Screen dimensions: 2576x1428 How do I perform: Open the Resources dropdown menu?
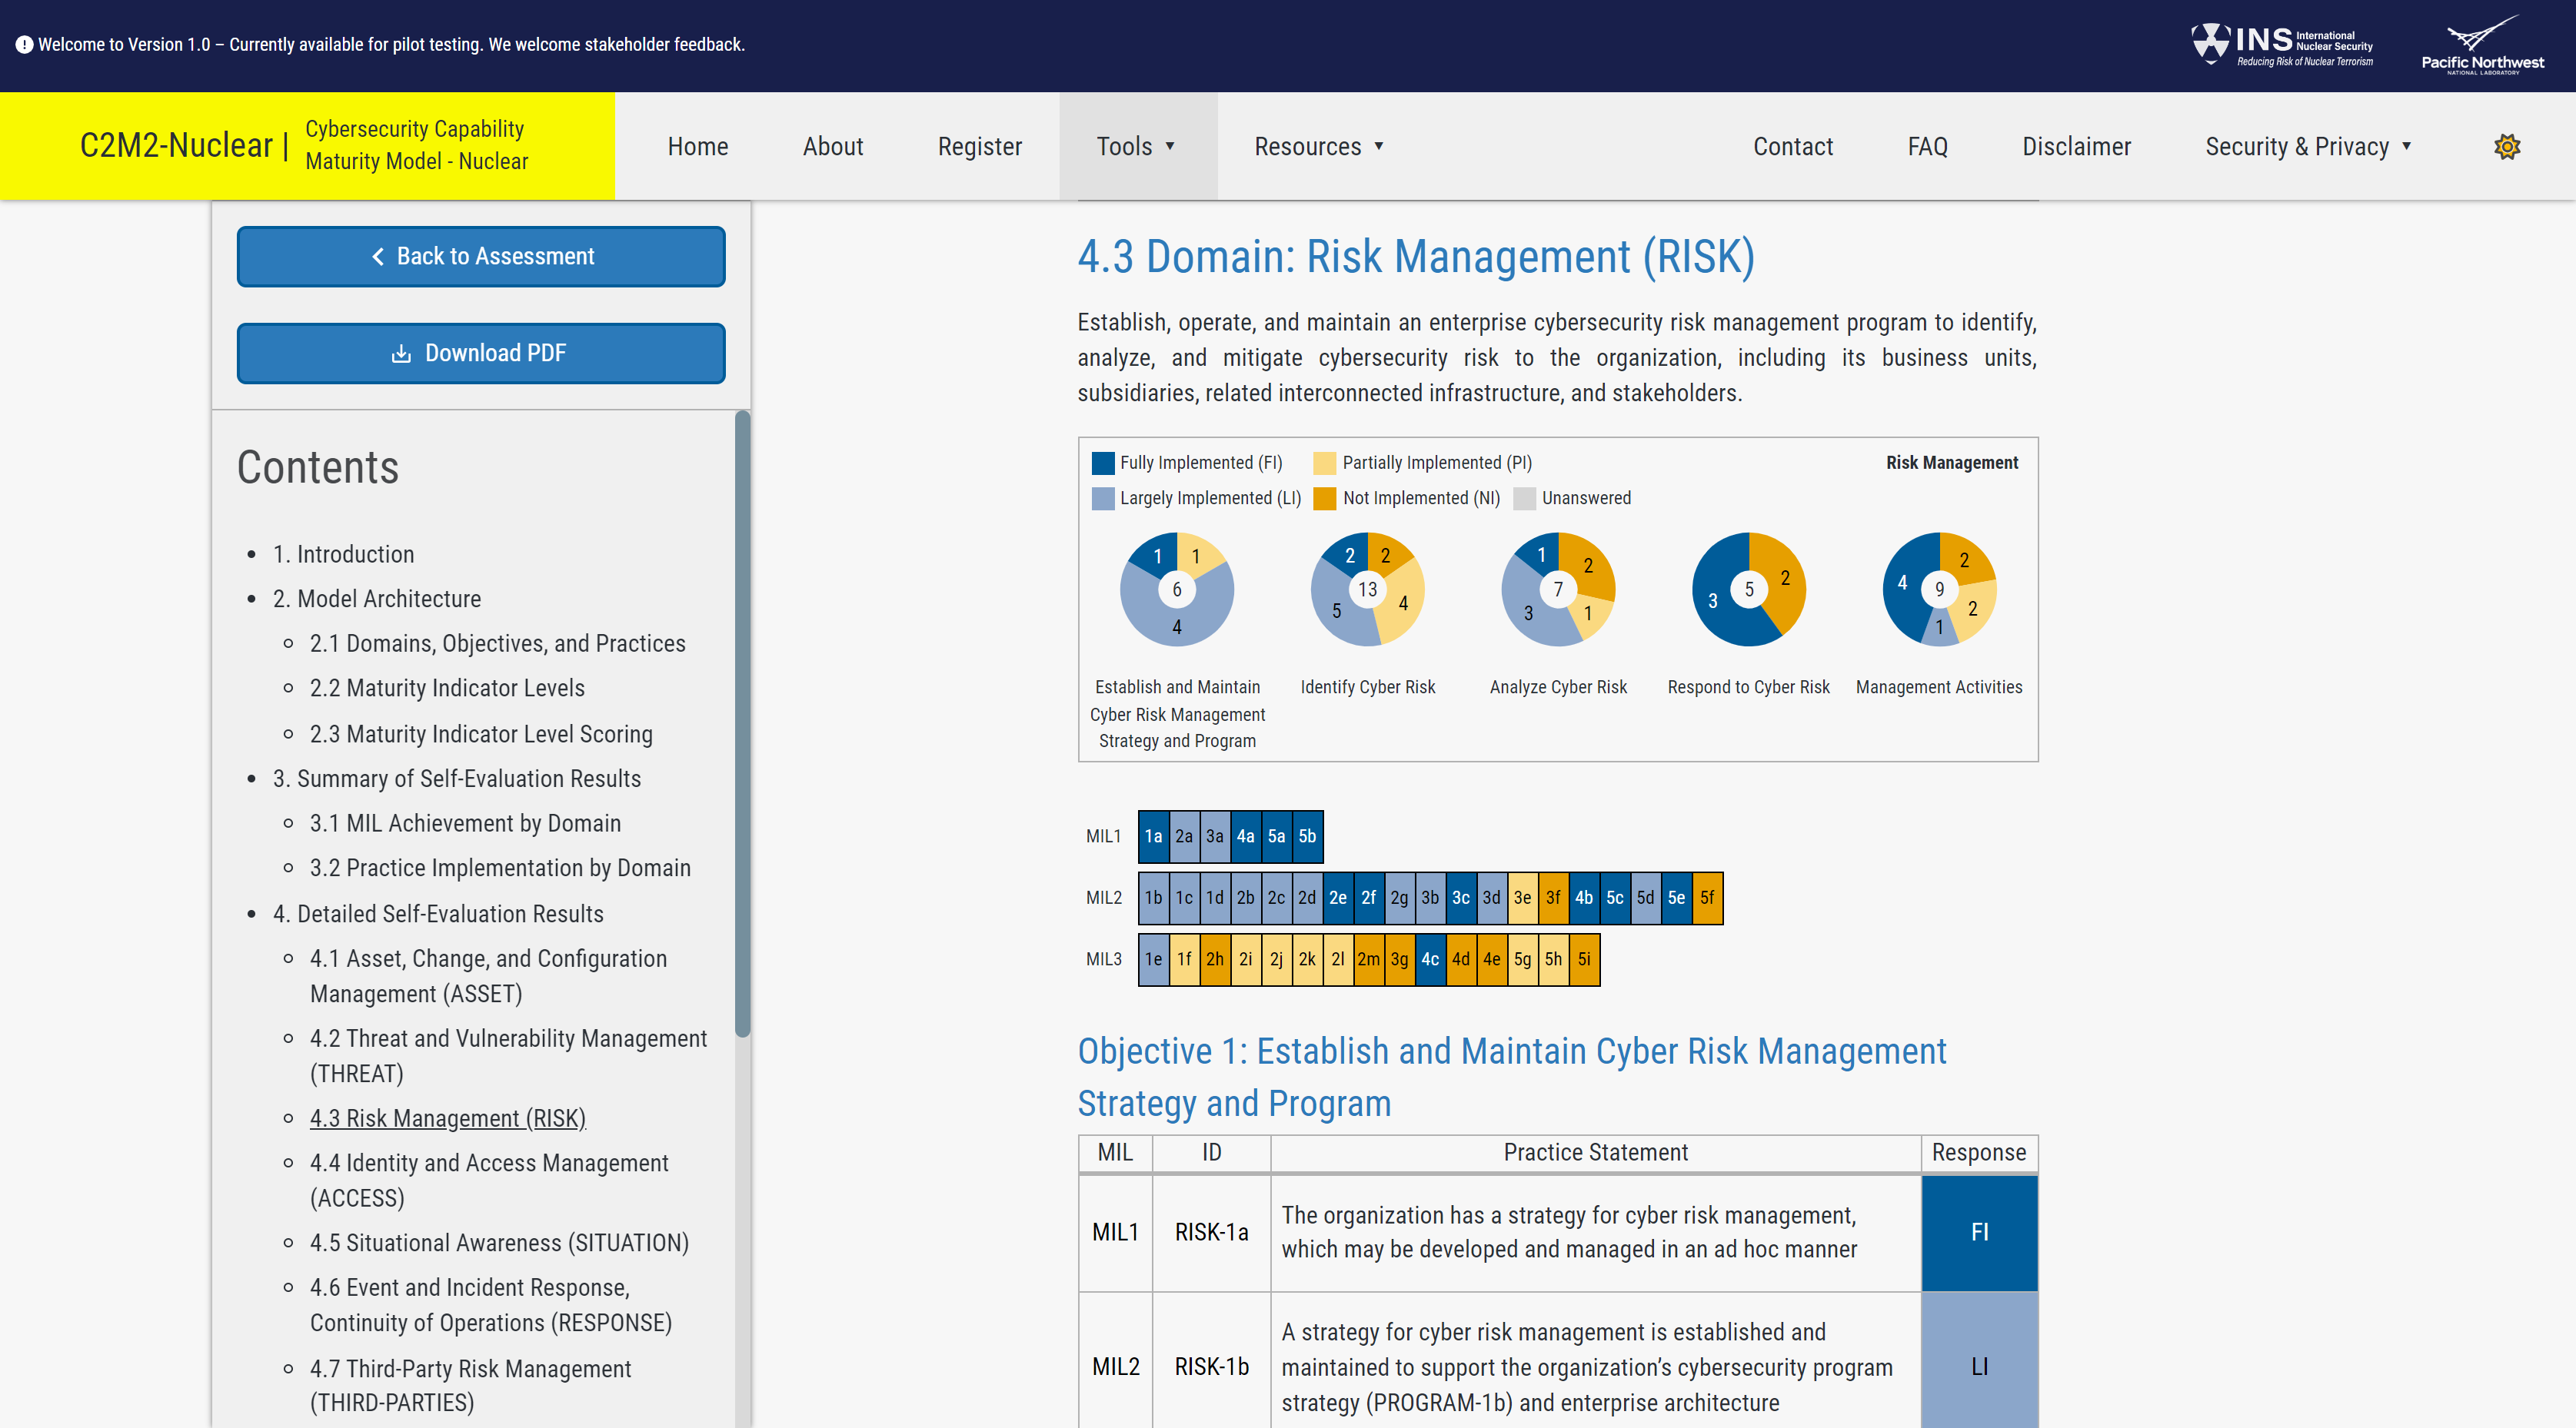tap(1319, 147)
